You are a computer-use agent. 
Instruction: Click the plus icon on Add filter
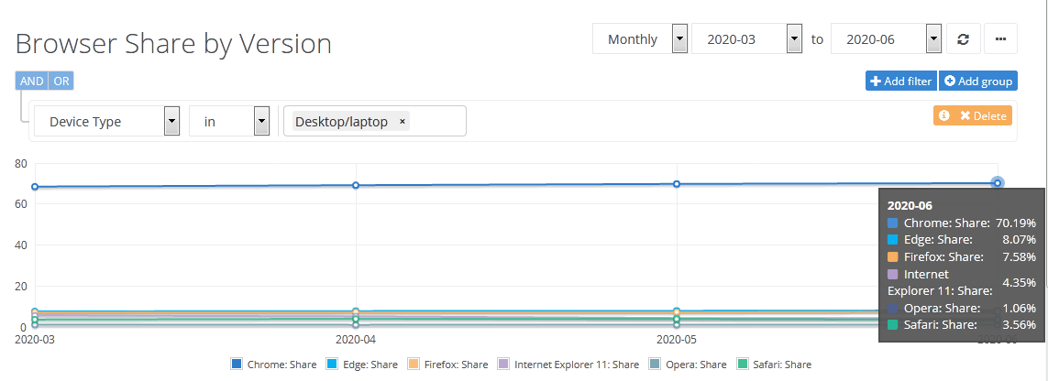click(876, 82)
